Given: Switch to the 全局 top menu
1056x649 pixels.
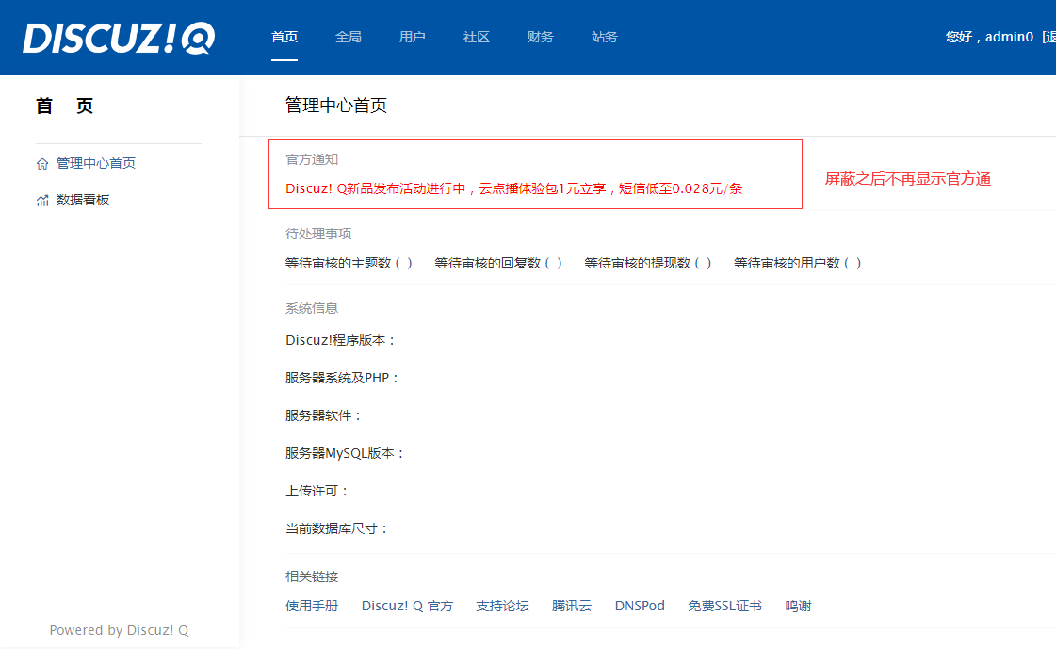Looking at the screenshot, I should click(x=349, y=37).
